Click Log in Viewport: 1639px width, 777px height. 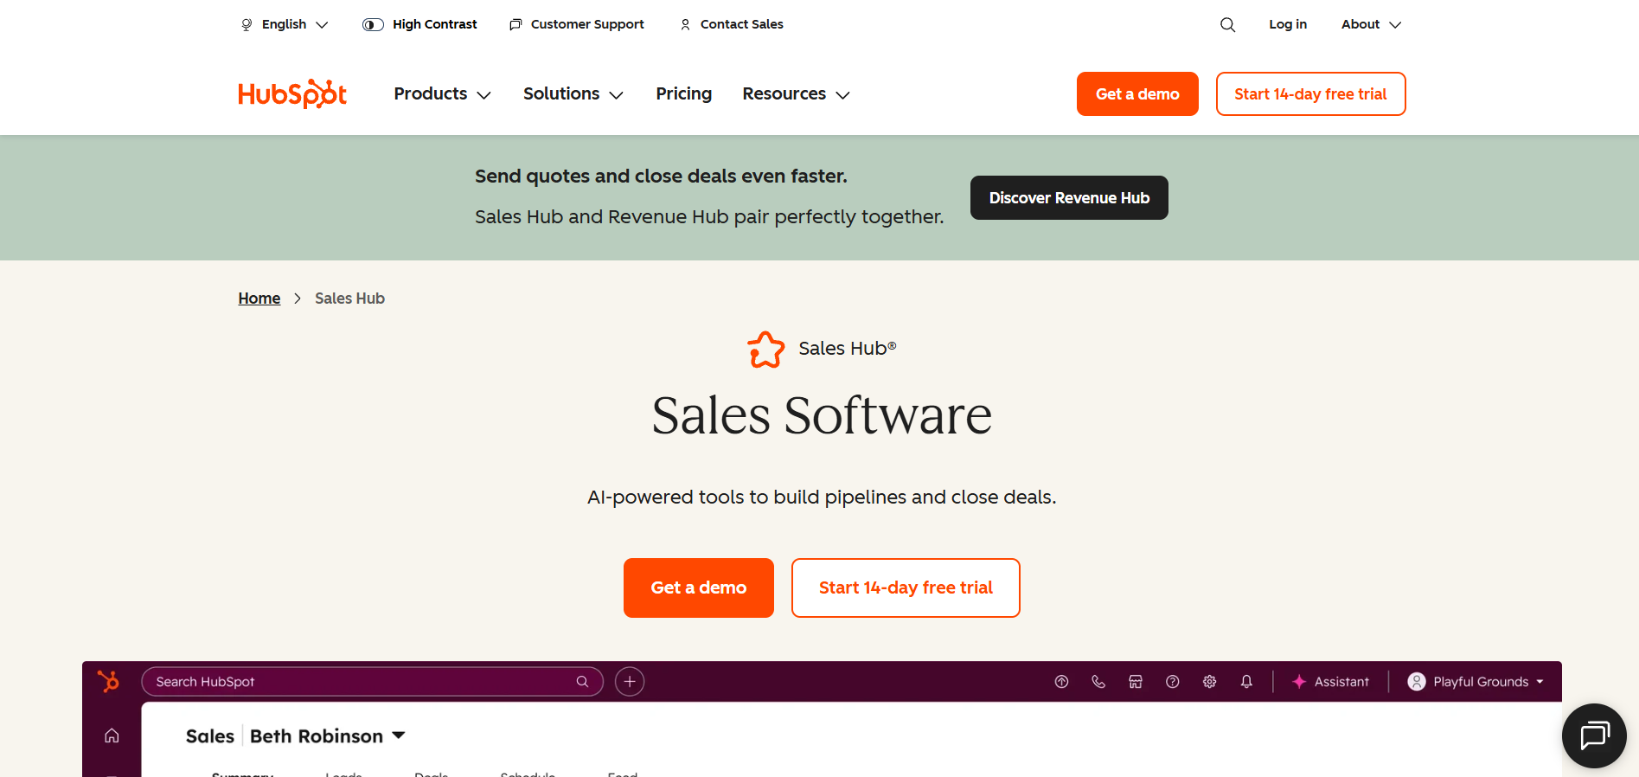(1288, 24)
